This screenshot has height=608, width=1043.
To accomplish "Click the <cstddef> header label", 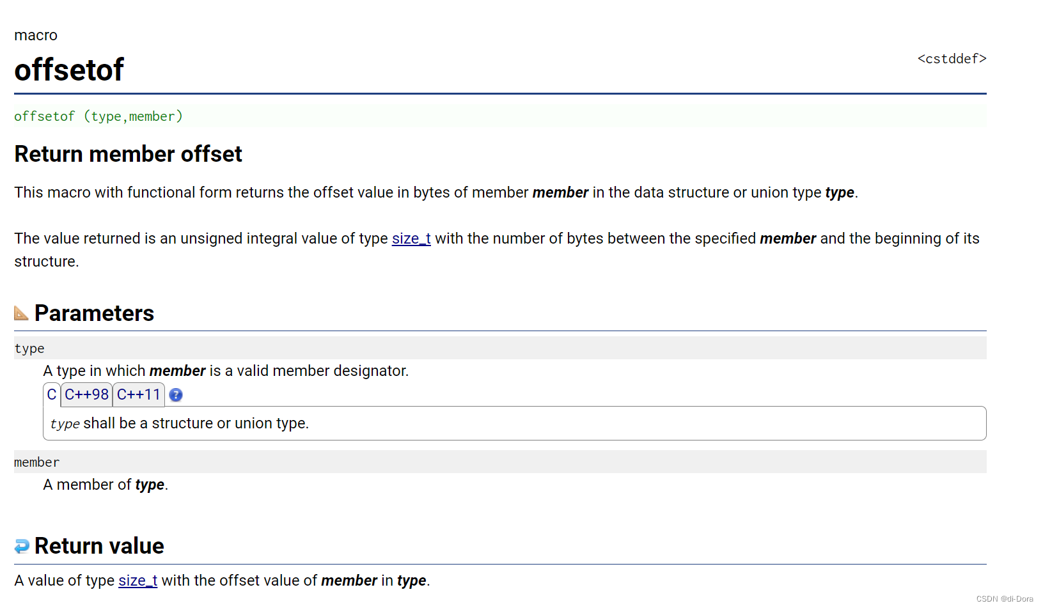I will pos(952,59).
